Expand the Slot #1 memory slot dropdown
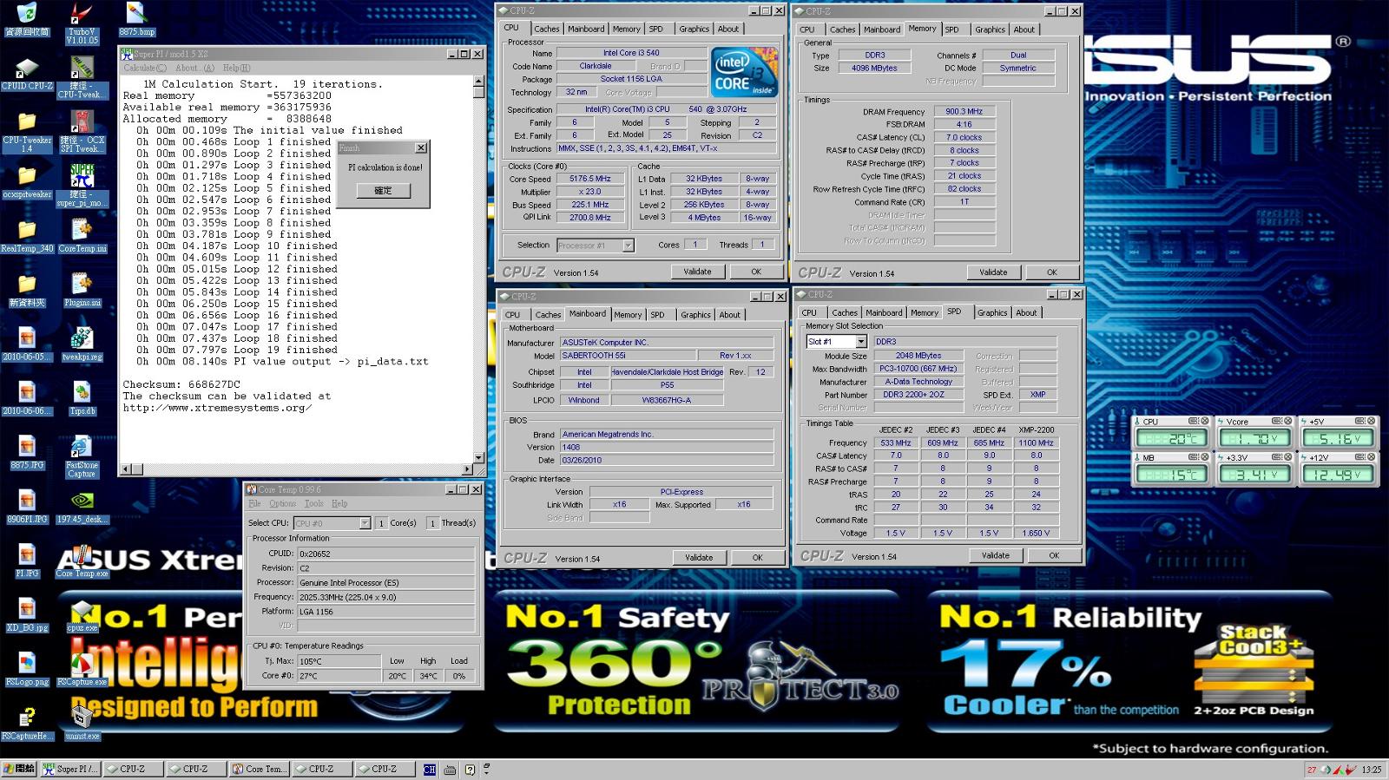This screenshot has width=1389, height=780. pos(860,342)
